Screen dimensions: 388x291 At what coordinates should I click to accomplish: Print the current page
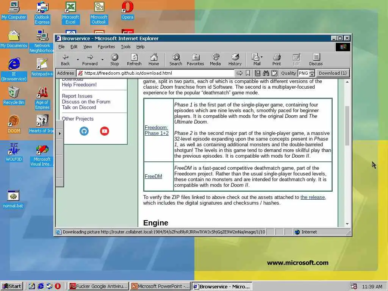coord(277,59)
